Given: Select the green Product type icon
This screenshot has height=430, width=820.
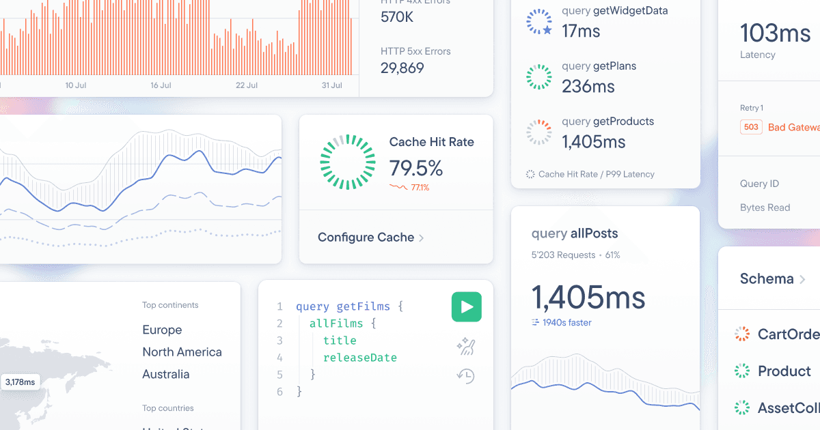Looking at the screenshot, I should [741, 371].
